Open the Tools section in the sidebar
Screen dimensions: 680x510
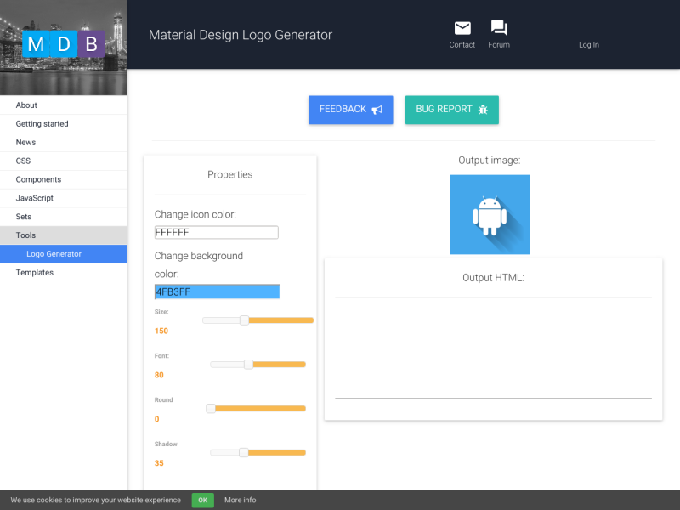pyautogui.click(x=25, y=235)
